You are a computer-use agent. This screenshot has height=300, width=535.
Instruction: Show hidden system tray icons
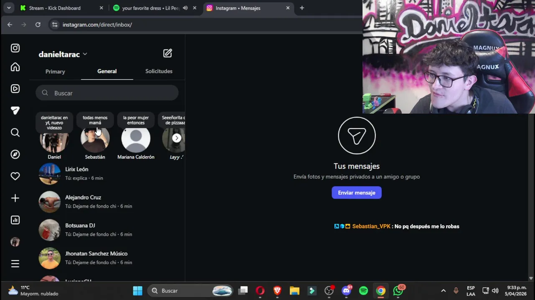[443, 290]
